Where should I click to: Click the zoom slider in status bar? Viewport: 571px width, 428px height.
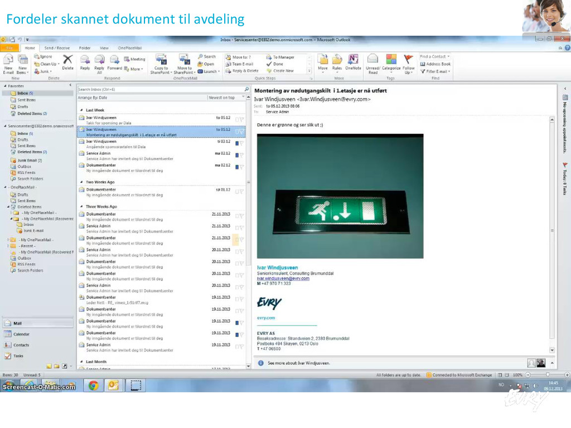[548, 375]
